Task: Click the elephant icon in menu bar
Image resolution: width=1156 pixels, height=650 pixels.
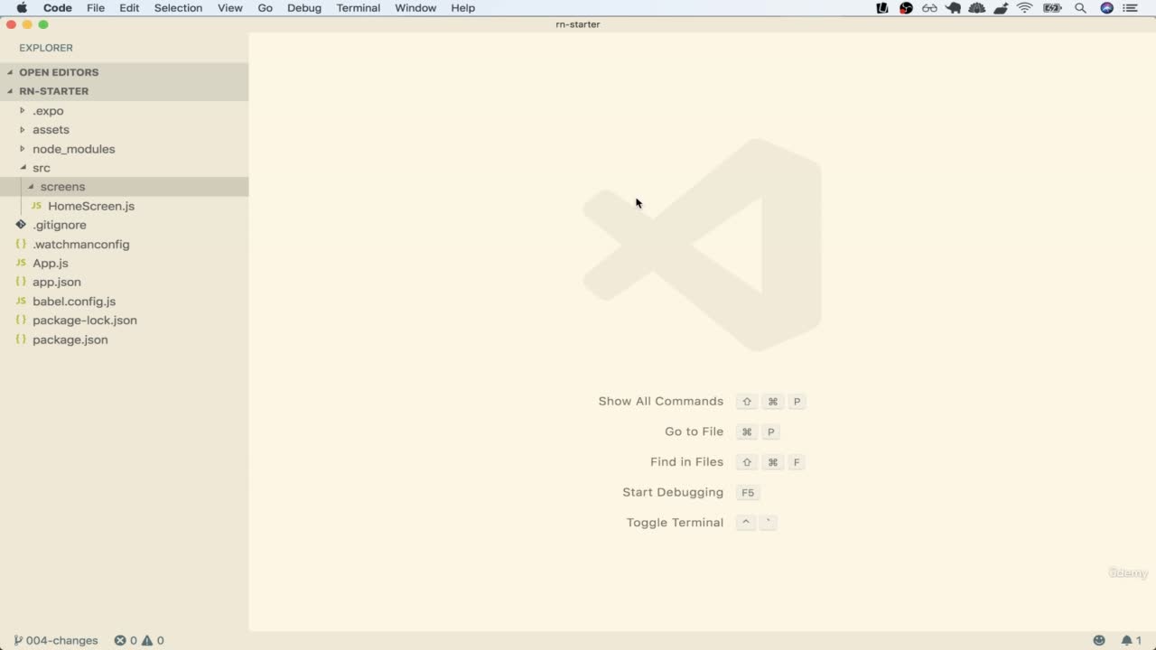Action: click(953, 8)
